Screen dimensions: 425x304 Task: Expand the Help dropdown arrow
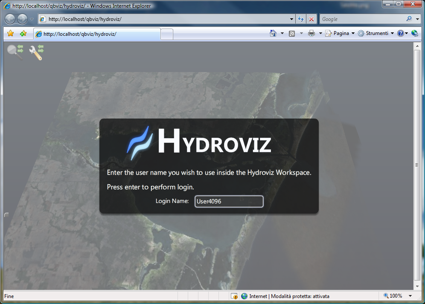pos(406,33)
